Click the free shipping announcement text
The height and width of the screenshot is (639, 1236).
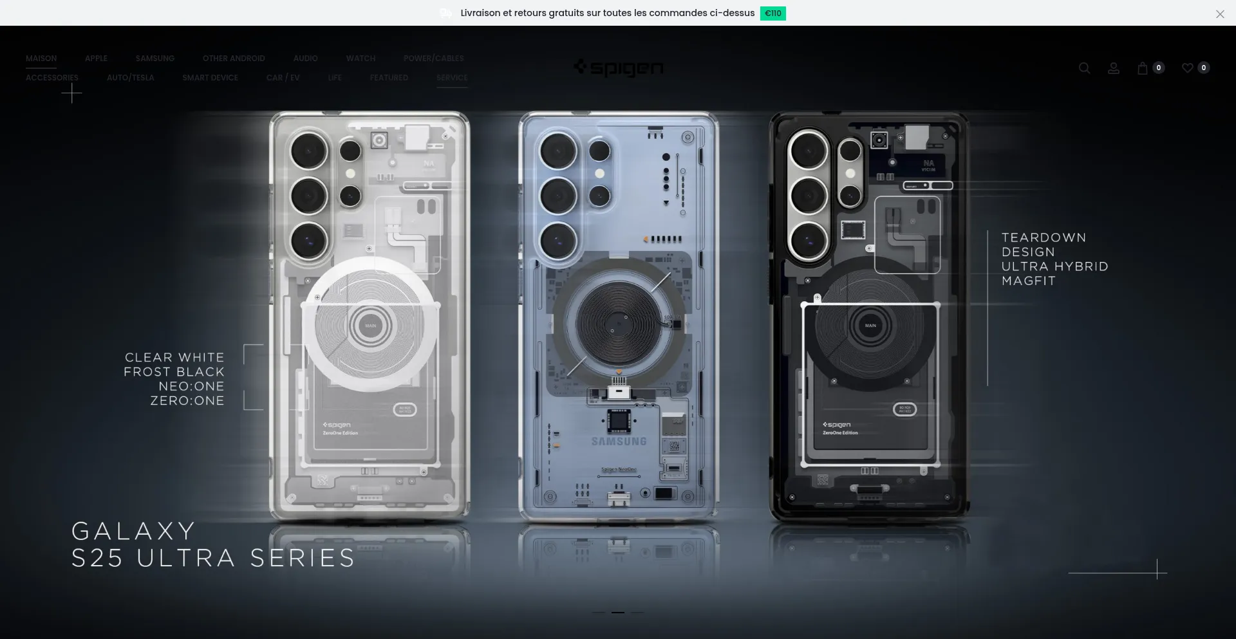(608, 14)
